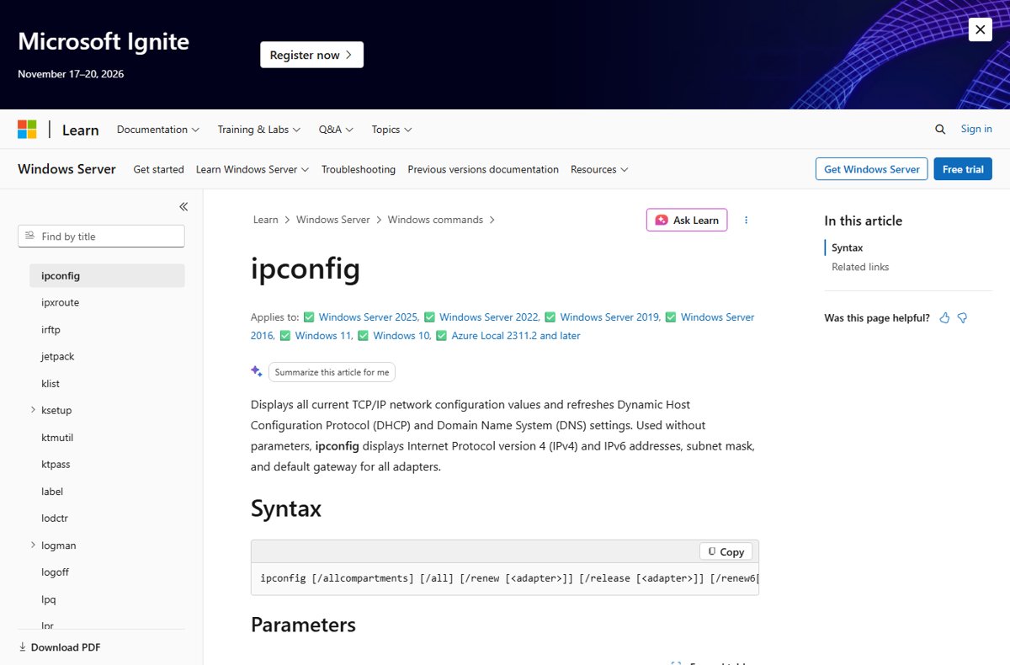The width and height of the screenshot is (1010, 665).
Task: Open jetpack in the sidebar
Action: 58,356
